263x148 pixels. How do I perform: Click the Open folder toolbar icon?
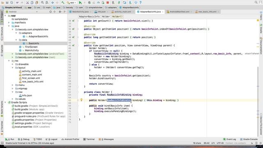(2, 2)
